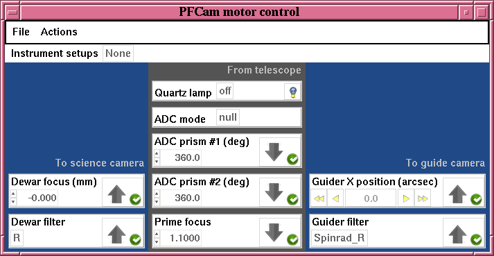
Task: Click the Dewar filter up-arrow icon
Action: pos(116,234)
